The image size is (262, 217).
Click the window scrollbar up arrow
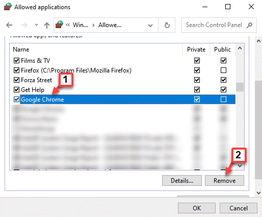(258, 41)
